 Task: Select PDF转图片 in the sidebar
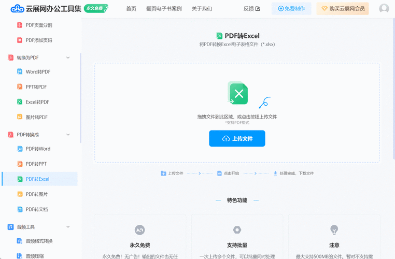[x=37, y=194]
